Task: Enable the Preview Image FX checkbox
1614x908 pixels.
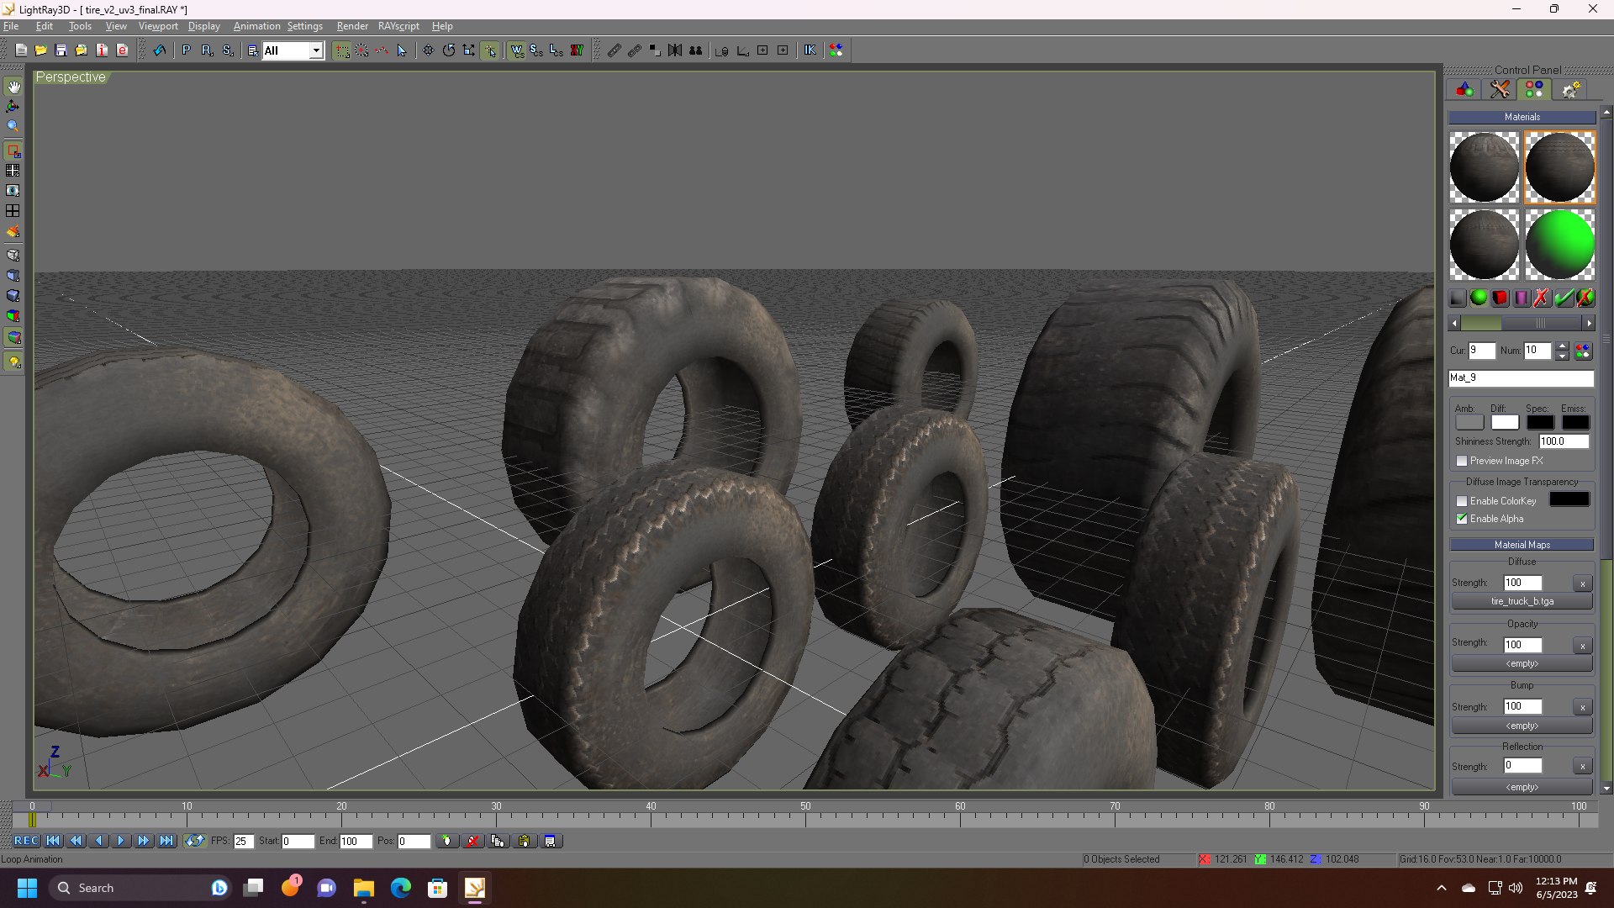Action: tap(1462, 461)
